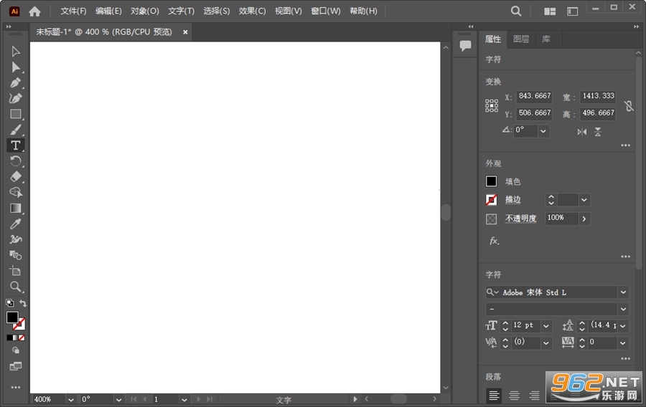Image resolution: width=646 pixels, height=407 pixels.
Task: Select the Paintbrush tool
Action: click(16, 130)
